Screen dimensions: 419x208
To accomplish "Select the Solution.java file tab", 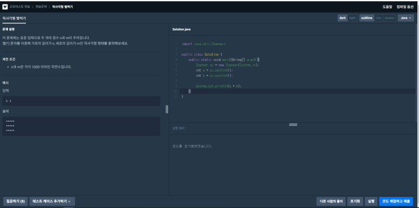I will pyautogui.click(x=182, y=29).
